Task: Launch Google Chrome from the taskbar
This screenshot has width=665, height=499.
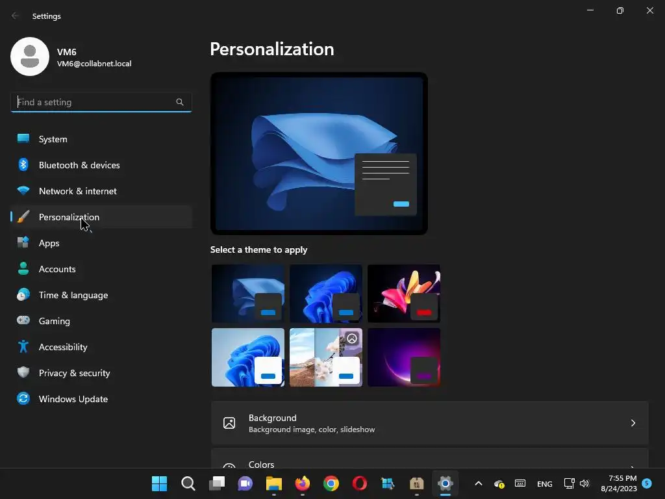Action: (331, 483)
